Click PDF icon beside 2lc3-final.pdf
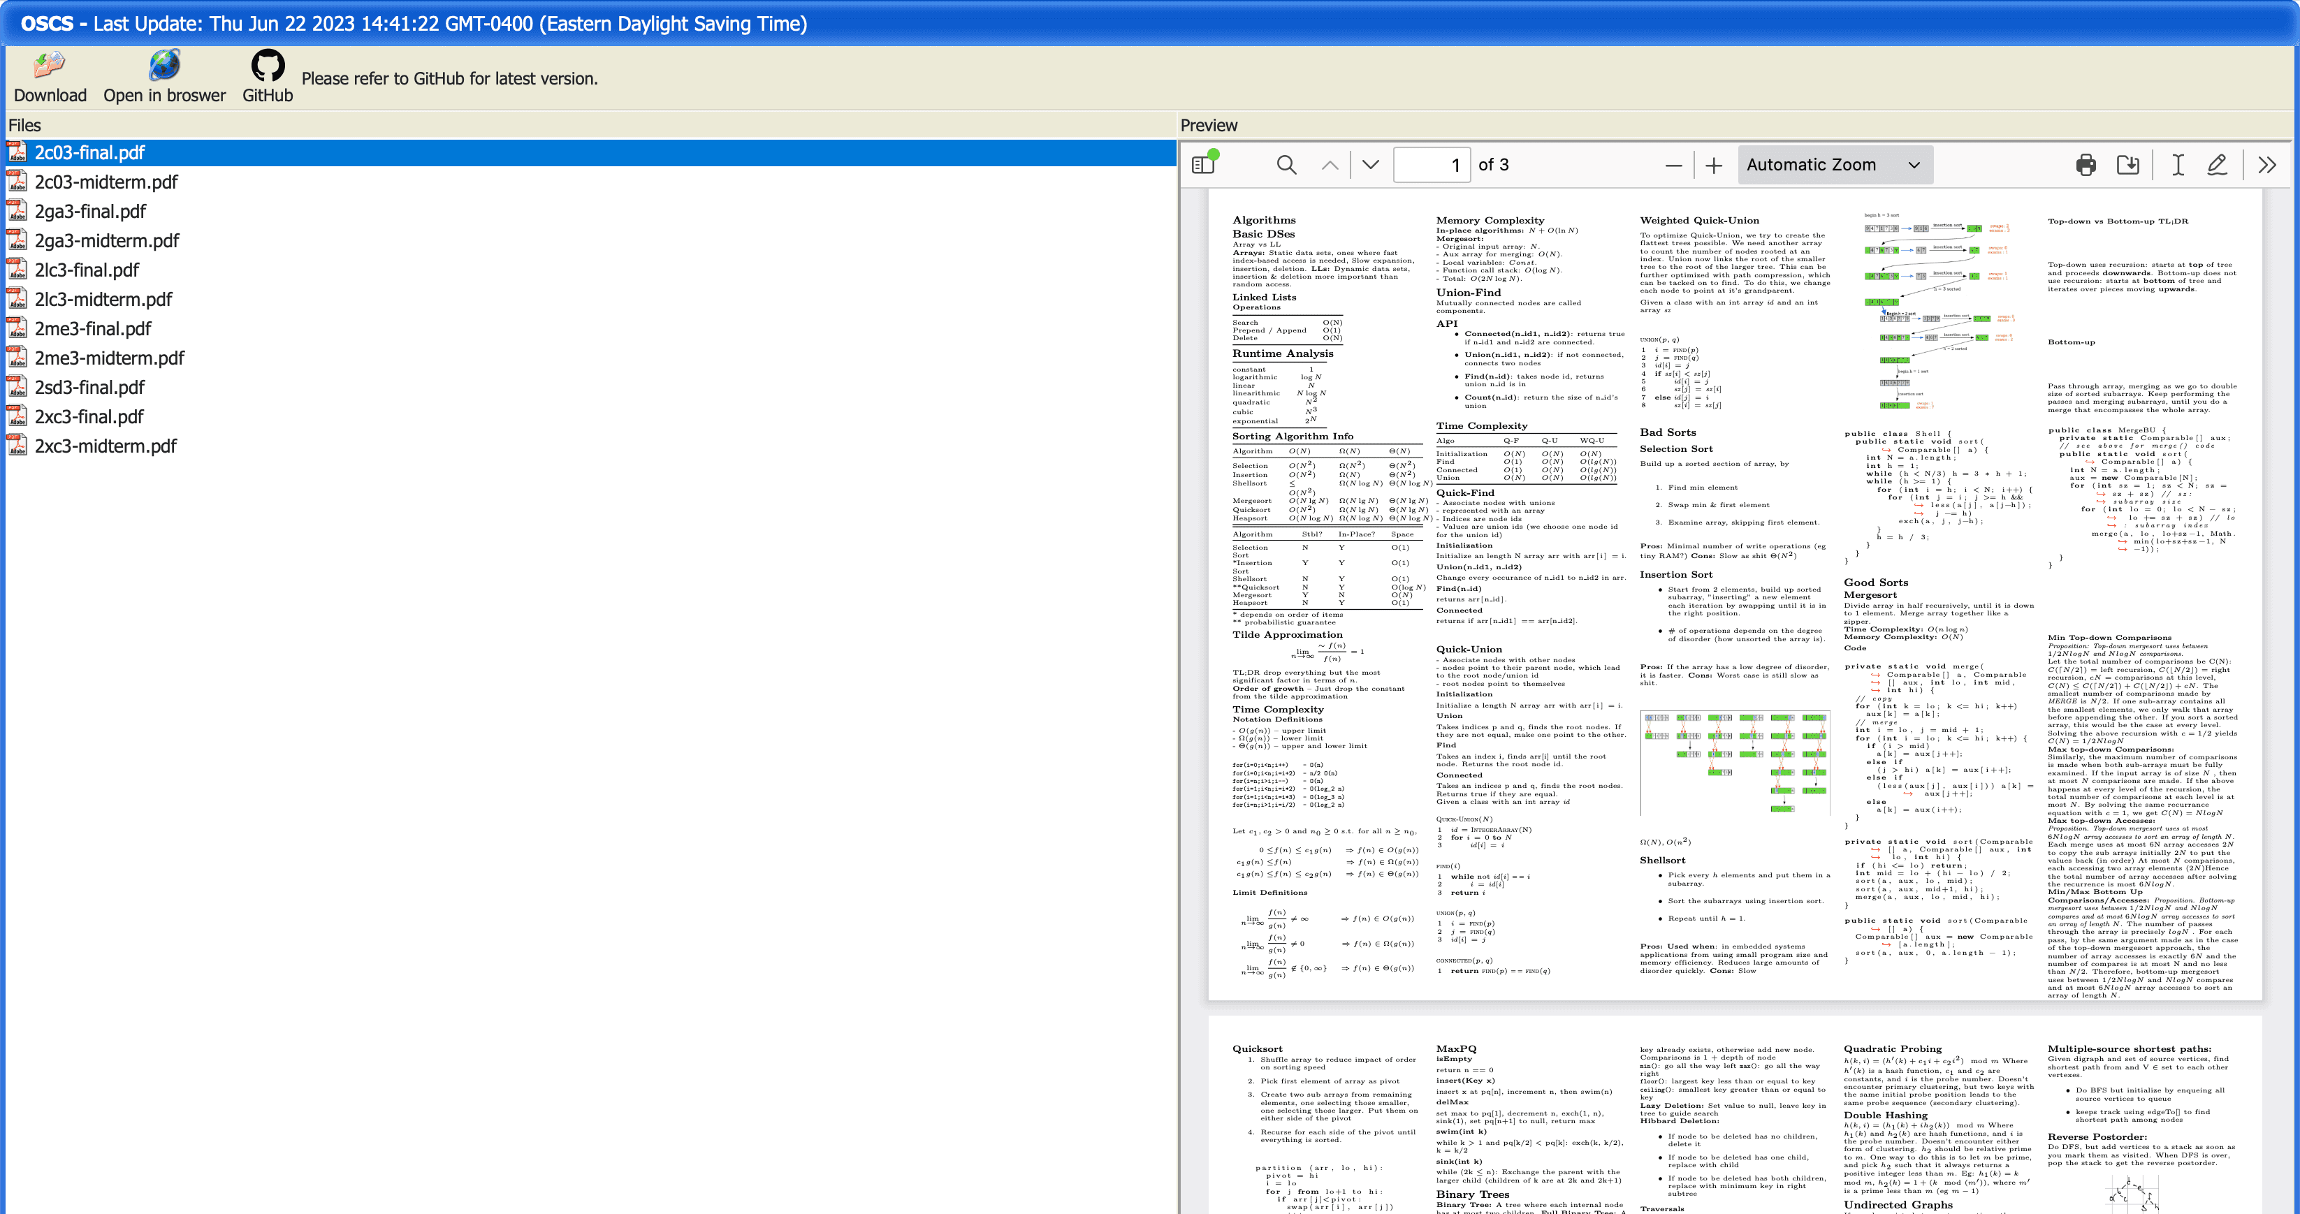 (x=17, y=269)
